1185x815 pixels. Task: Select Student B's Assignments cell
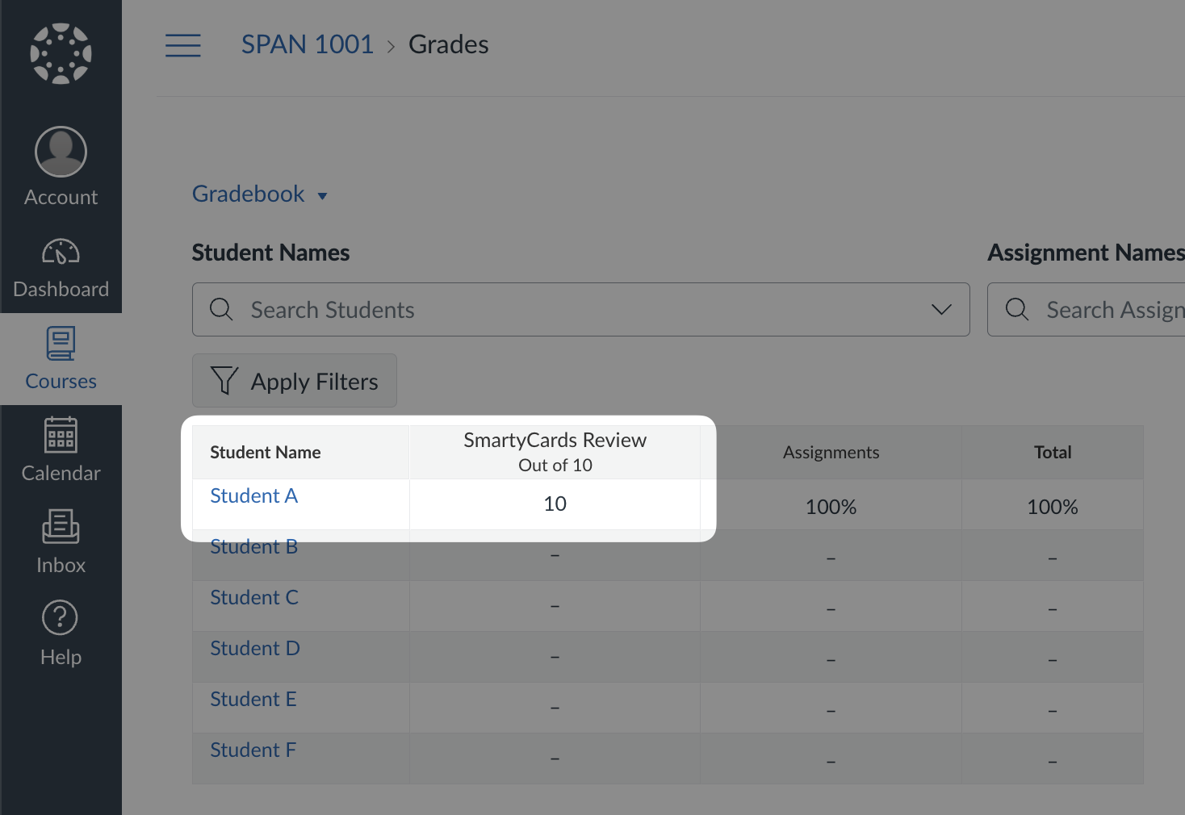831,555
